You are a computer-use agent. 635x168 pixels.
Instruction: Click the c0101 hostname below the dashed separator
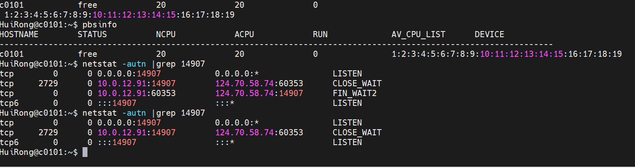pos(12,54)
